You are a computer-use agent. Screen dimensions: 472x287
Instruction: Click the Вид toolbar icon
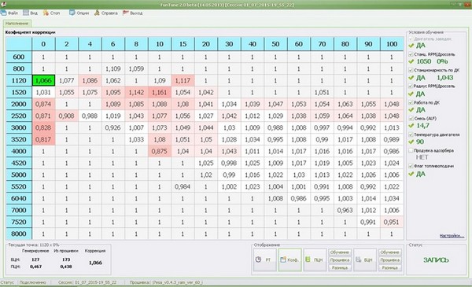click(26, 13)
